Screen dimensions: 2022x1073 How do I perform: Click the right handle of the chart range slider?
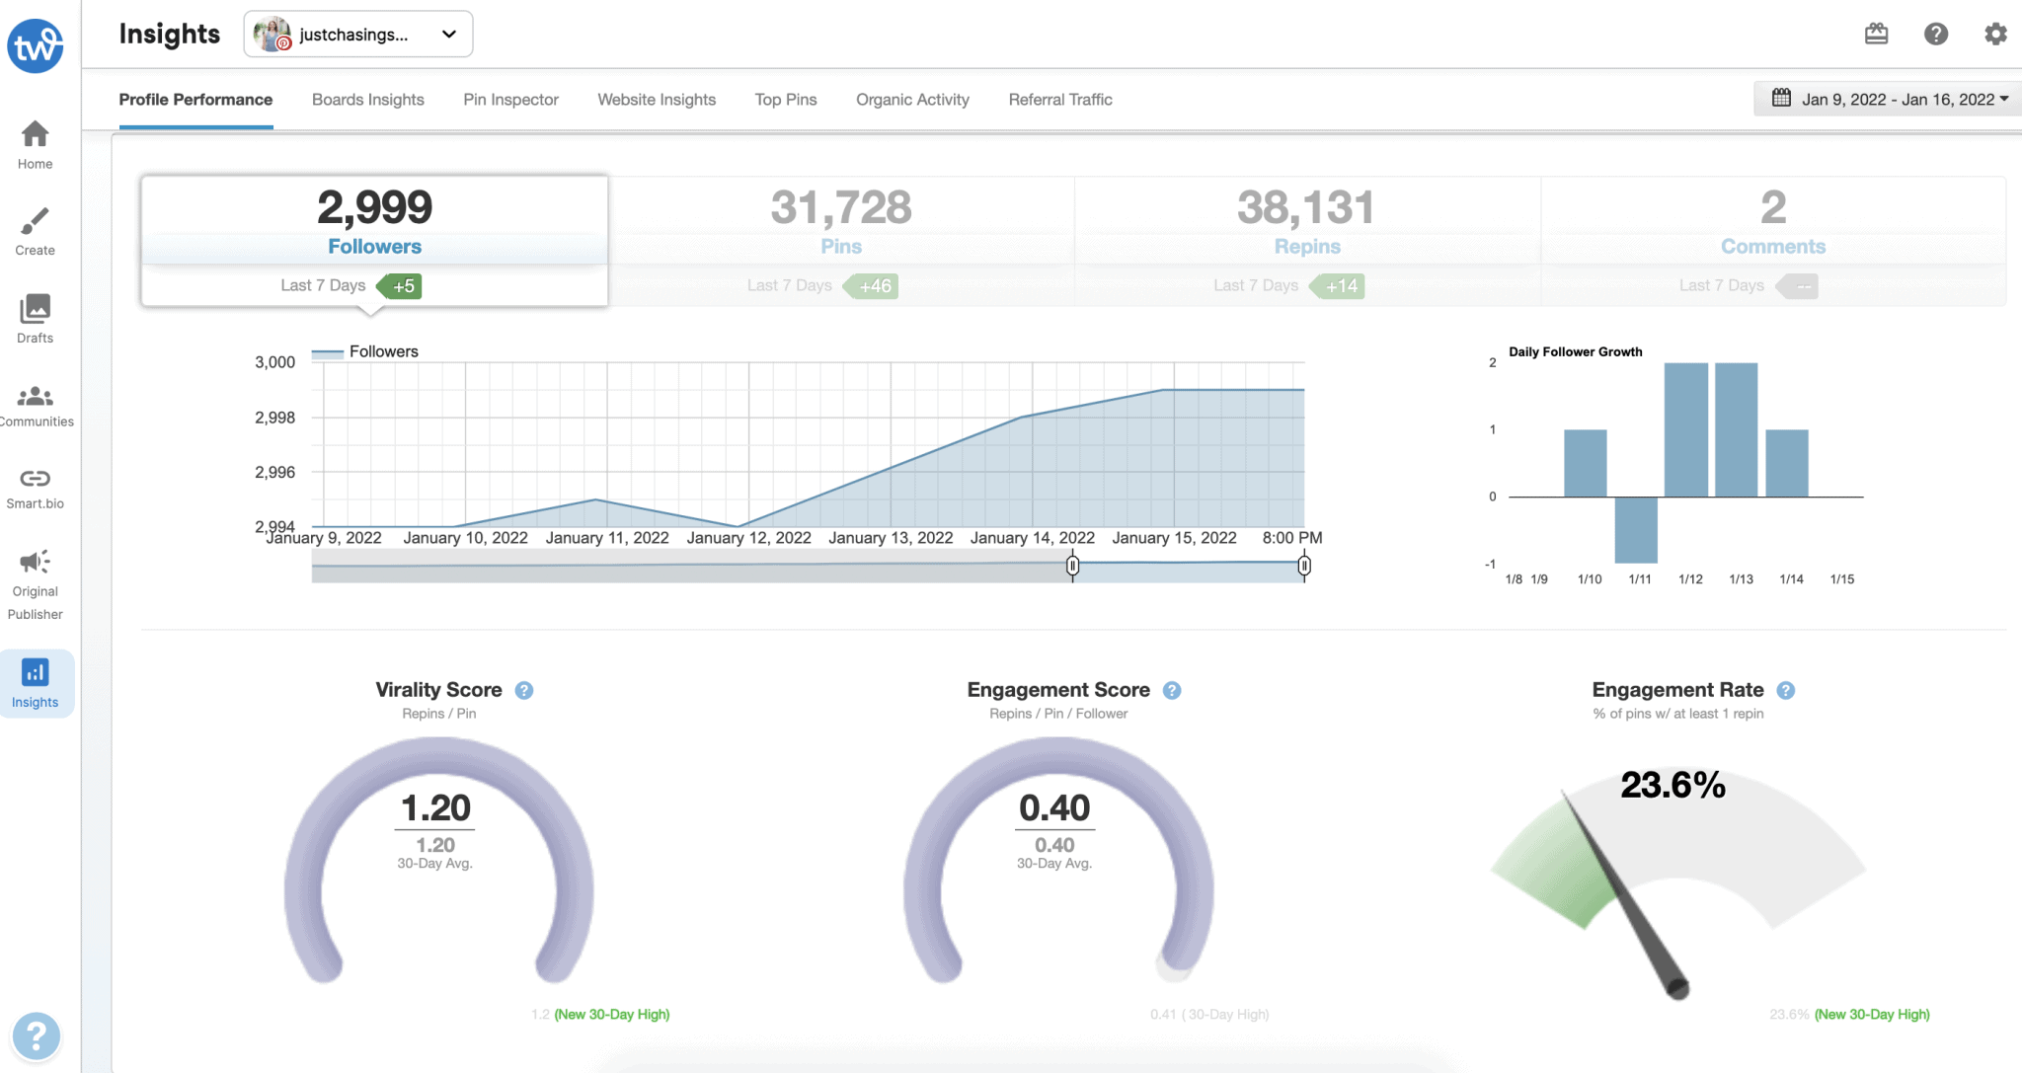[x=1304, y=566]
